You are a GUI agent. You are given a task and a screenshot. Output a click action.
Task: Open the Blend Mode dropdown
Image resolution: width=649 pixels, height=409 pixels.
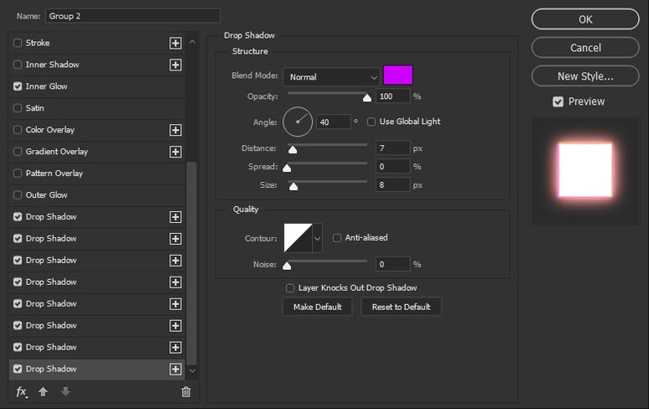(331, 77)
